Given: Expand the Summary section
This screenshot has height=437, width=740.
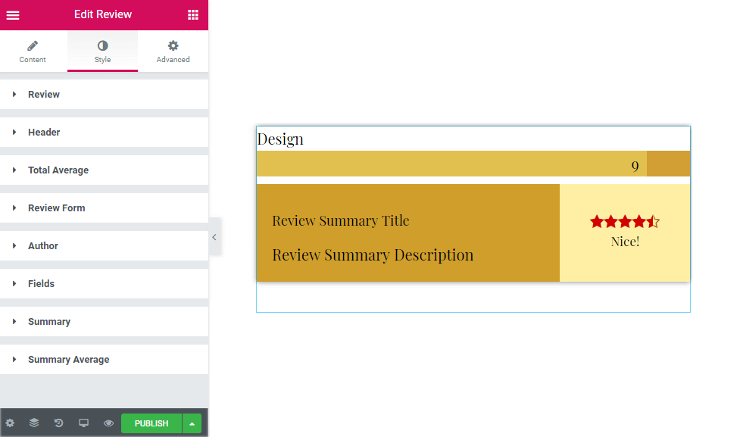Looking at the screenshot, I should point(104,321).
